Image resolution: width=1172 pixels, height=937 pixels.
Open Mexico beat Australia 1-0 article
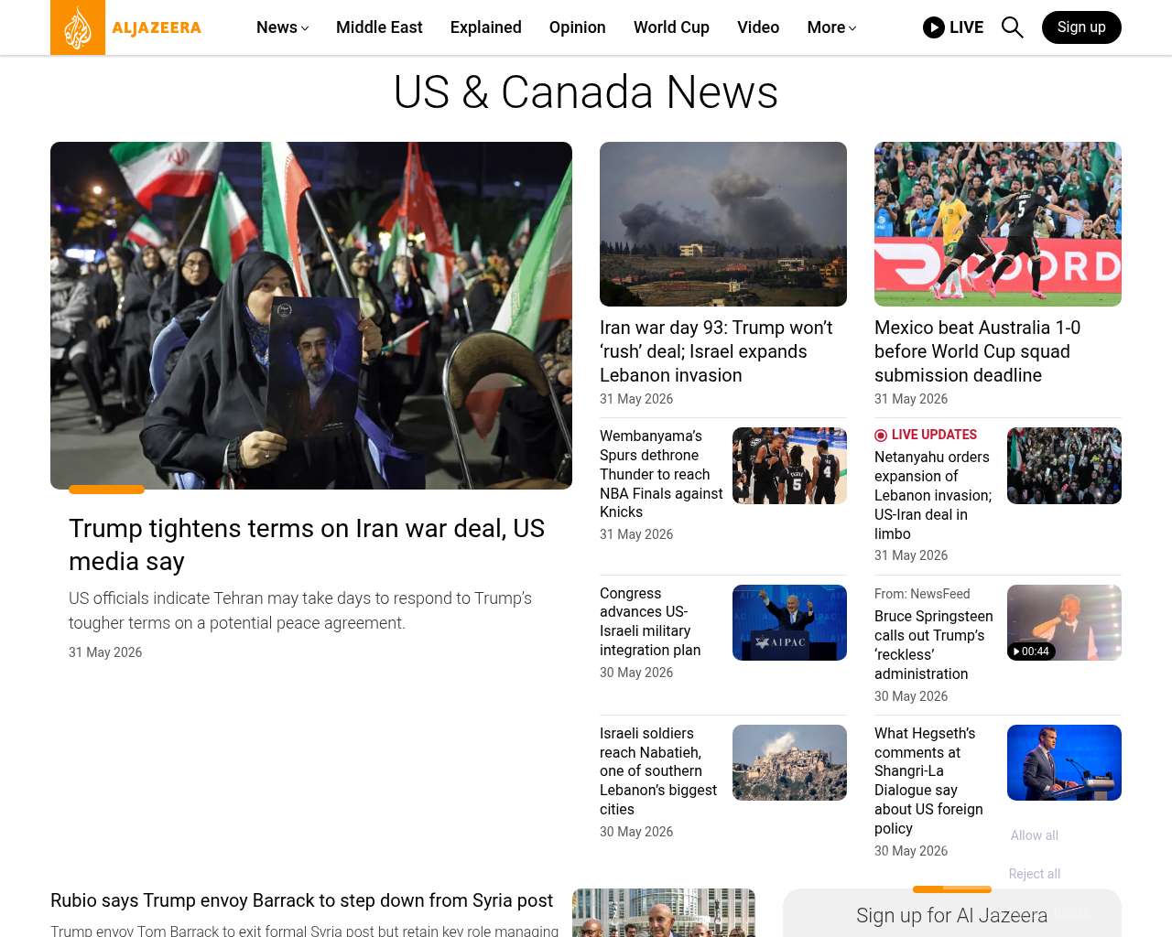tap(977, 351)
